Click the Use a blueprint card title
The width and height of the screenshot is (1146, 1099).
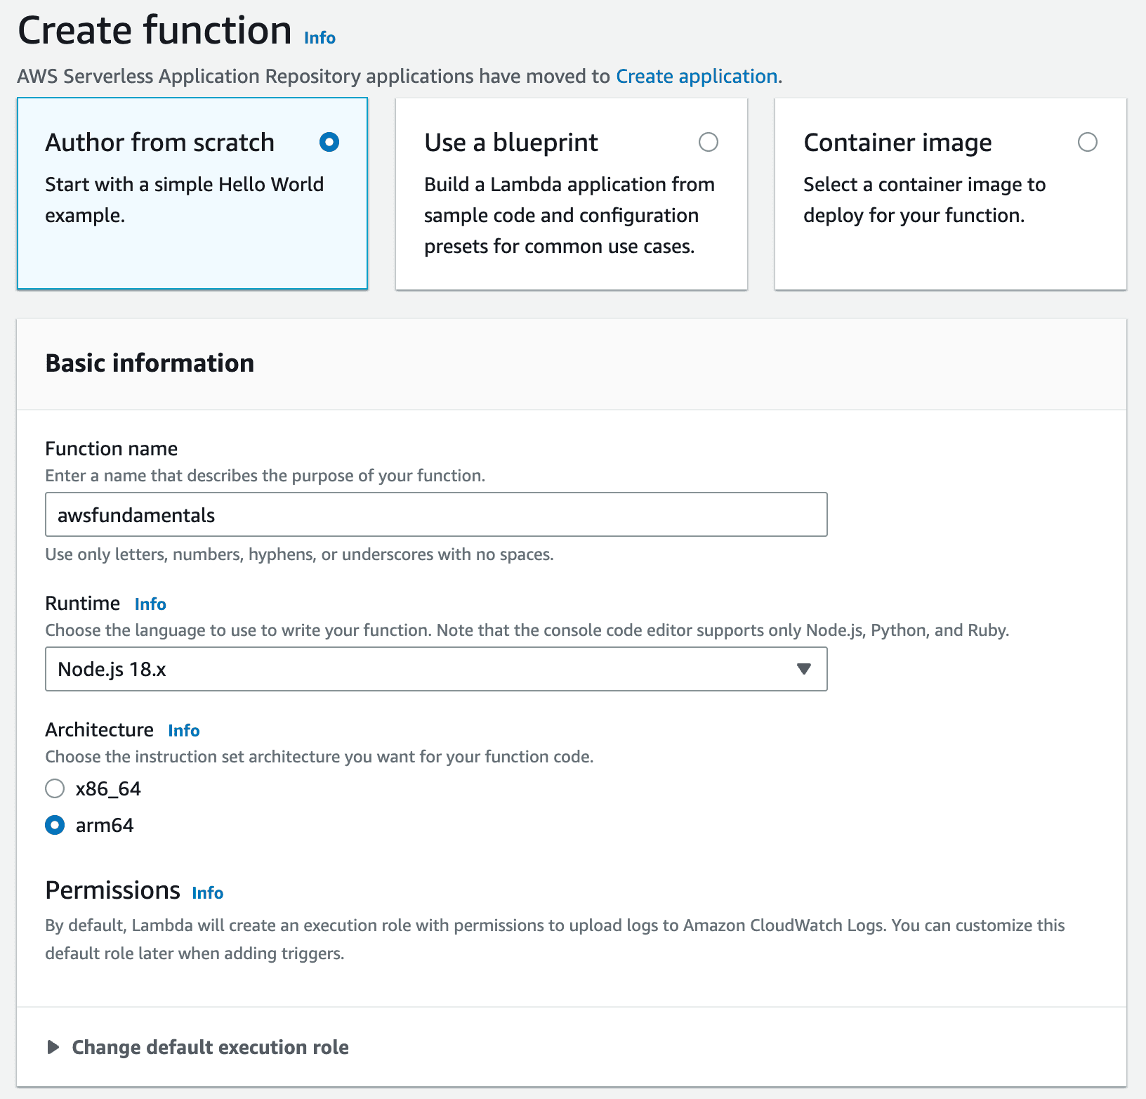[x=511, y=143]
